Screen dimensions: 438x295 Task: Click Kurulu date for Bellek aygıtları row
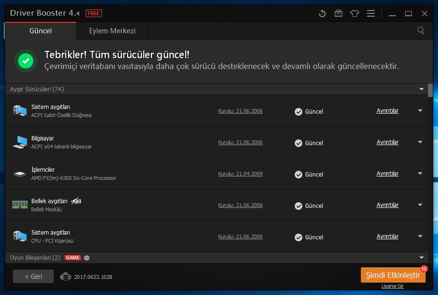click(240, 205)
